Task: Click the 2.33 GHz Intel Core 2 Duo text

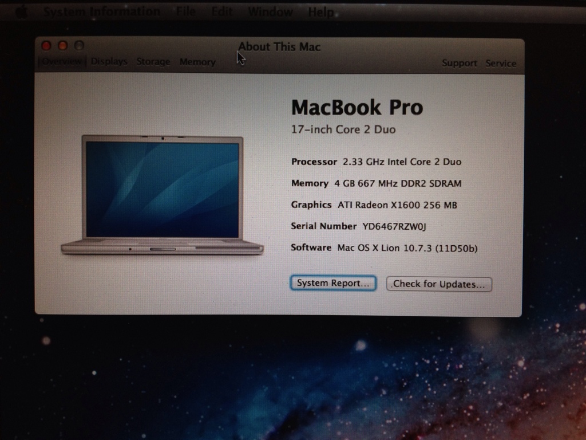Action: point(402,162)
